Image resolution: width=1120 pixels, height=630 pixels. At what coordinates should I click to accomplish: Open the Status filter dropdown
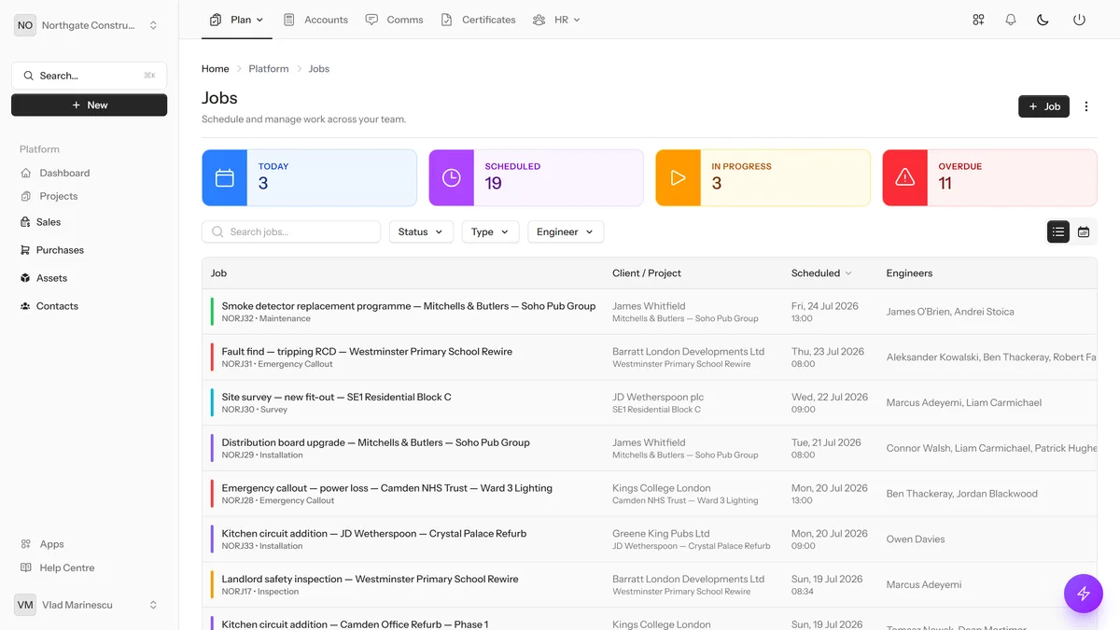point(421,231)
